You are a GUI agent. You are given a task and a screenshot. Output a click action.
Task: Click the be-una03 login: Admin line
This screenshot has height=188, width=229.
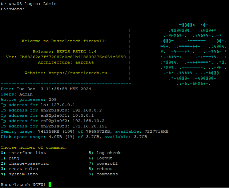click(29, 4)
